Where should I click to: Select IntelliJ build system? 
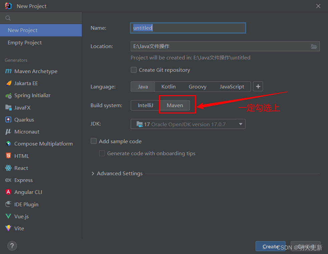coord(145,105)
